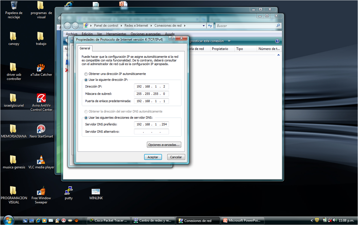The height and width of the screenshot is (225, 358).
Task: Open aTube Catcher from the desktop
Action: coord(41,68)
